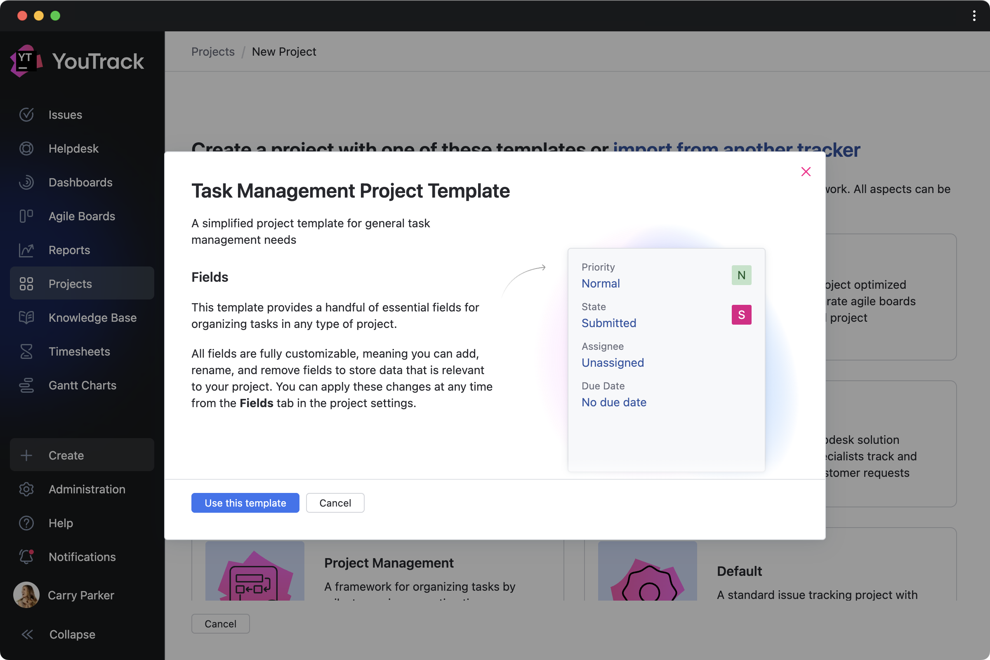
Task: Click the pink S state badge
Action: coord(741,315)
